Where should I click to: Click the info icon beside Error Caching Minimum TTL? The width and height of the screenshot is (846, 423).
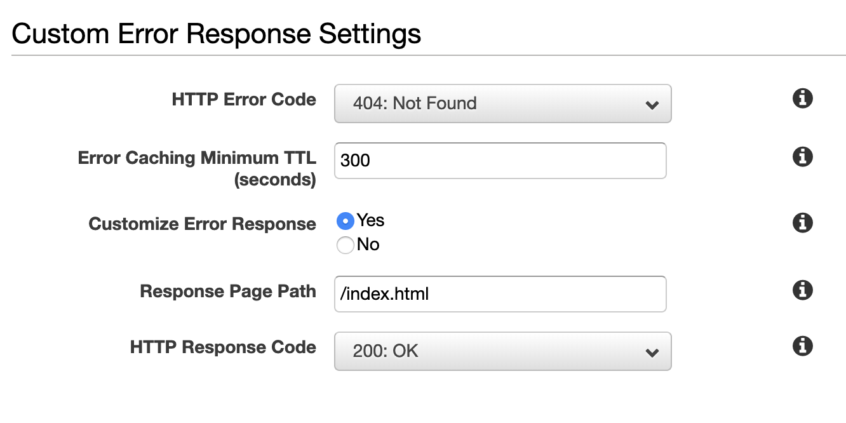(x=802, y=157)
